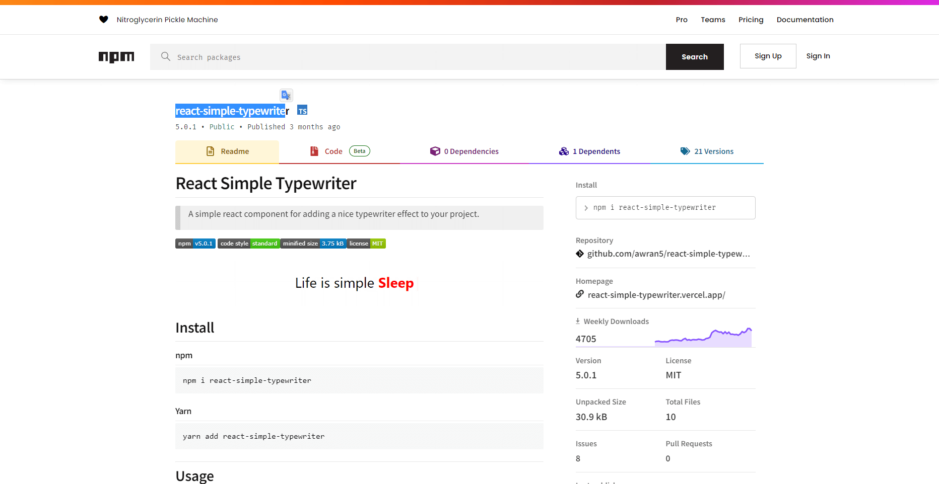Click the Sign Up button
This screenshot has height=484, width=939.
[768, 56]
